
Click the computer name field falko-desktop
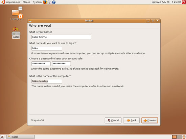click(x=47, y=81)
